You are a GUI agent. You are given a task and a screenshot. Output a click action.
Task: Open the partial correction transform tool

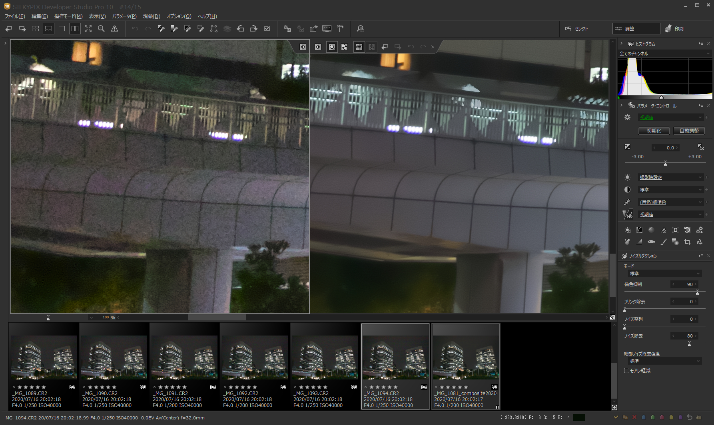[214, 29]
